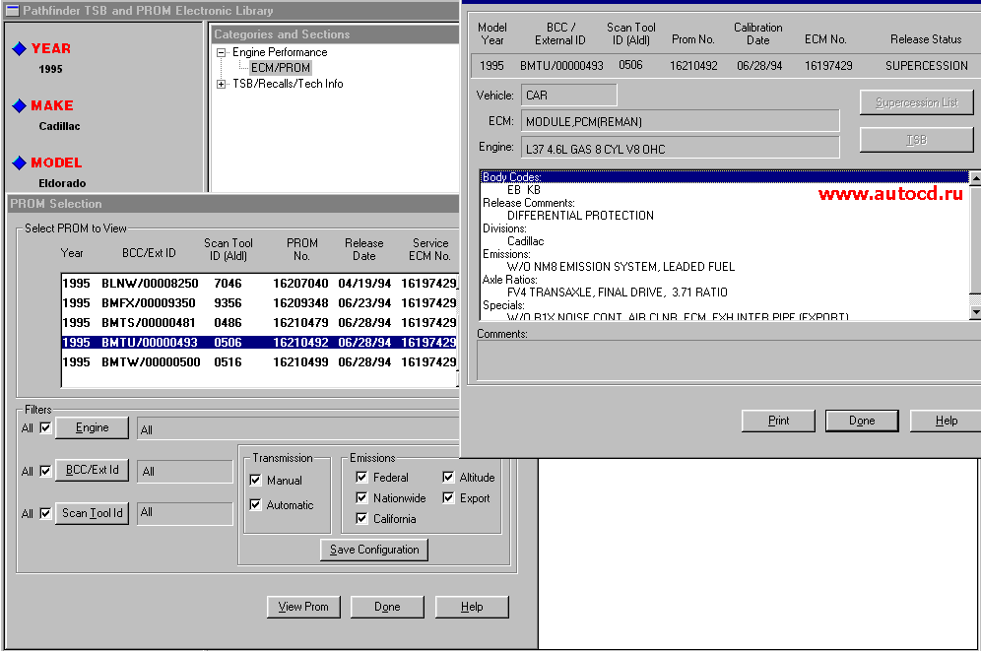Expand the TSB/Recalls/Tech Info node
The height and width of the screenshot is (651, 981).
221,84
